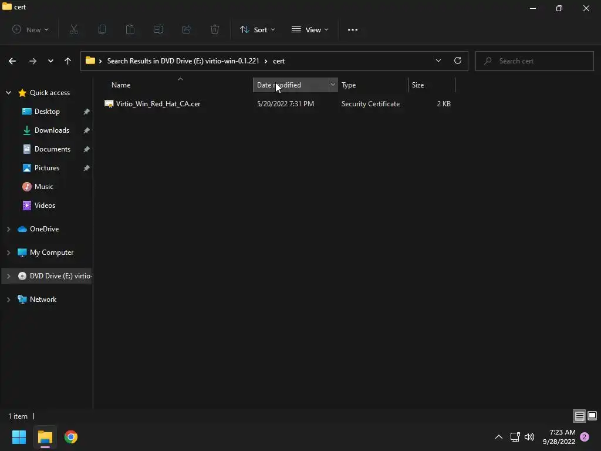Screen dimensions: 601x451
Task: Click the 2 KB size cell
Action: [x=444, y=104]
